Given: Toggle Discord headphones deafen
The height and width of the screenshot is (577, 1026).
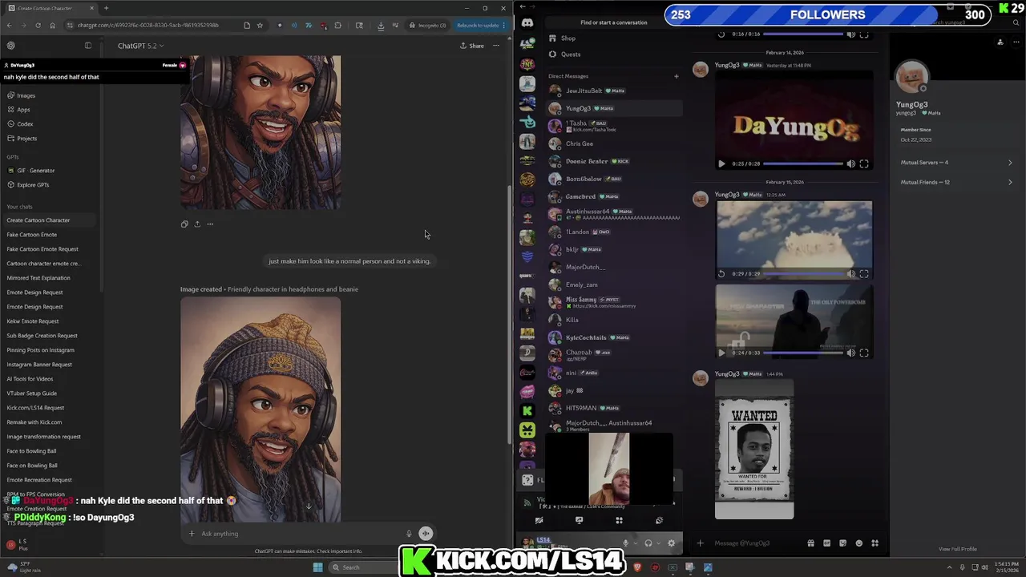Looking at the screenshot, I should [648, 543].
